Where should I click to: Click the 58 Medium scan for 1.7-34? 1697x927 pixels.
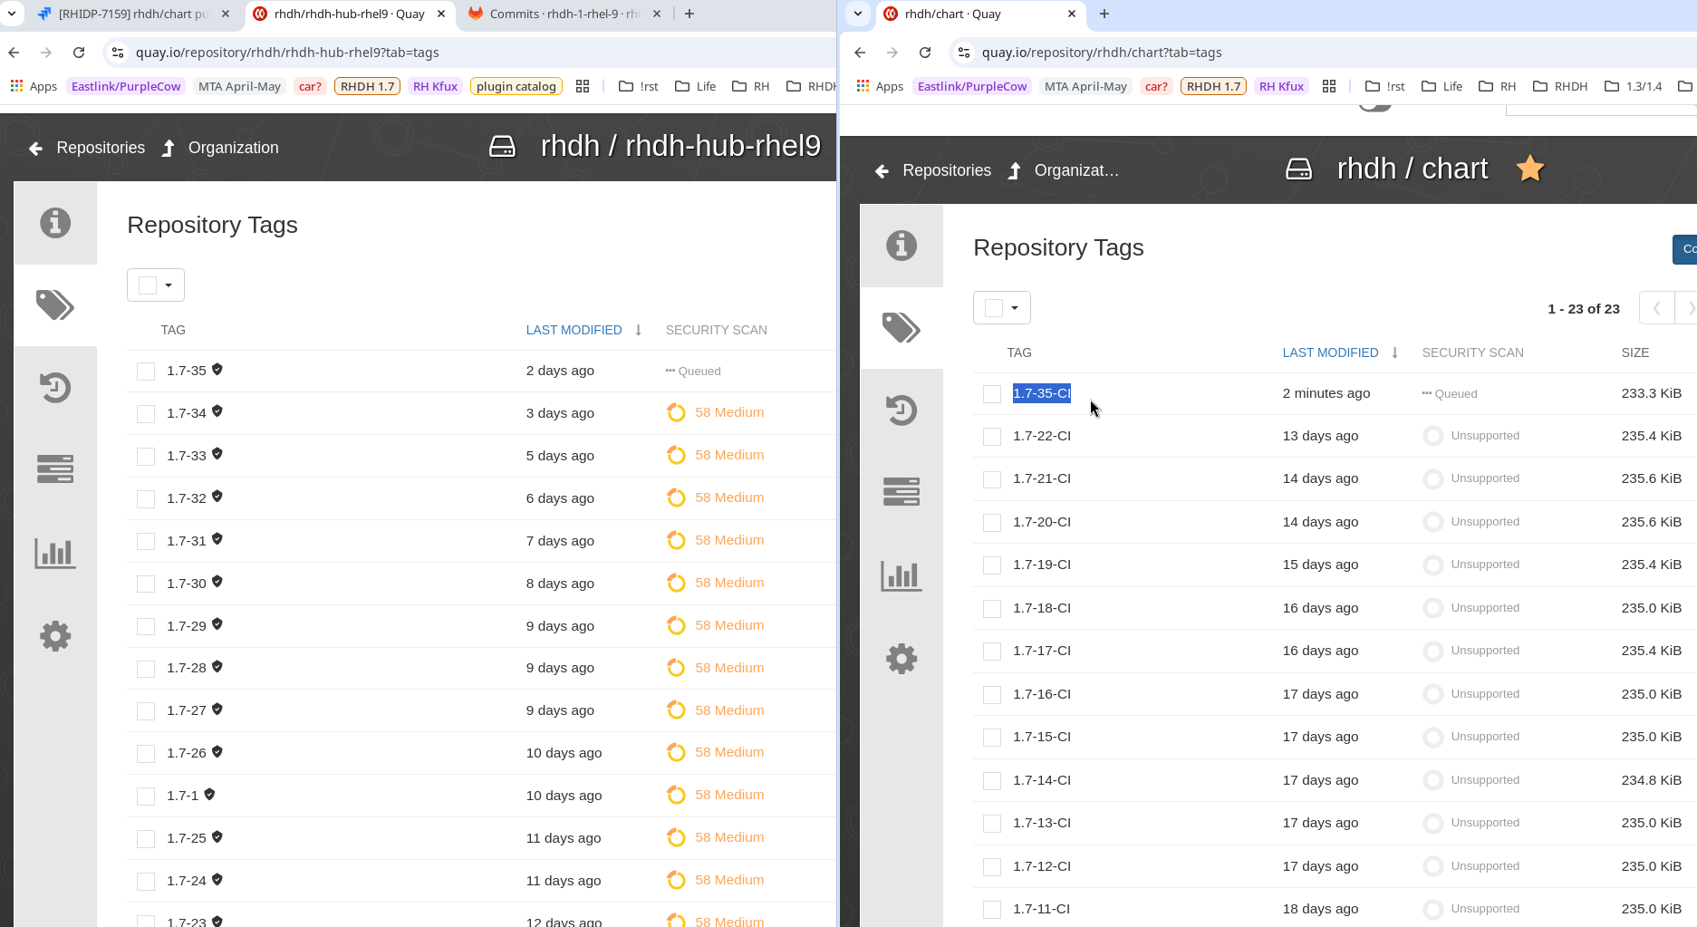[x=728, y=412]
